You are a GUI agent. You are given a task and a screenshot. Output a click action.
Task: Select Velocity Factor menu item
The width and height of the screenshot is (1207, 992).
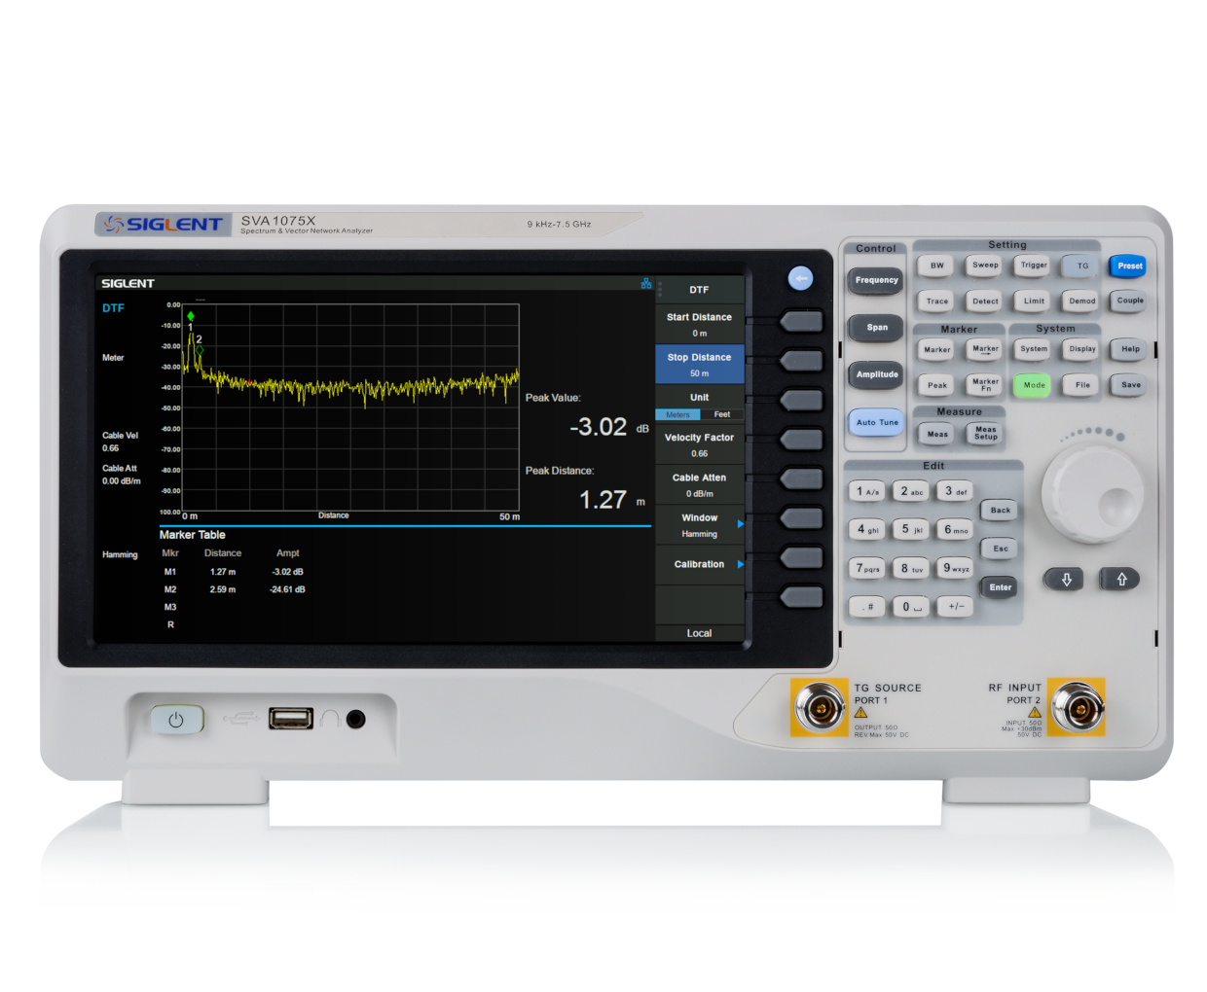[700, 445]
